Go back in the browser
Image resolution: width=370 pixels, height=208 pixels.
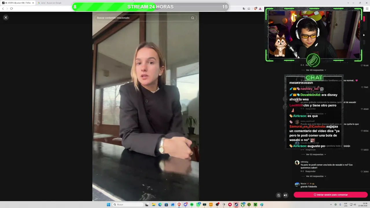tap(3, 9)
